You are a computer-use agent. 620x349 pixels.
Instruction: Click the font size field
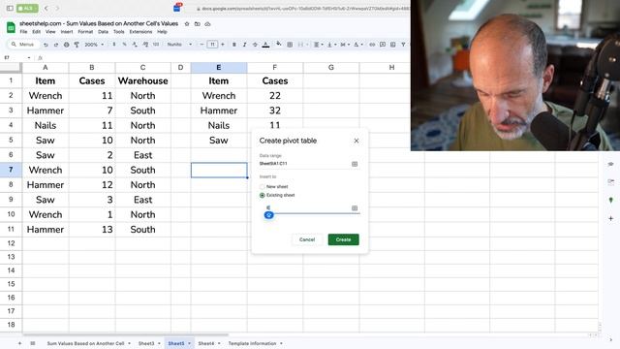[212, 45]
